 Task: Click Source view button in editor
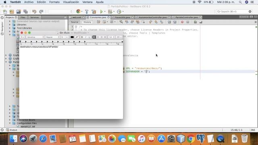pos(74,22)
